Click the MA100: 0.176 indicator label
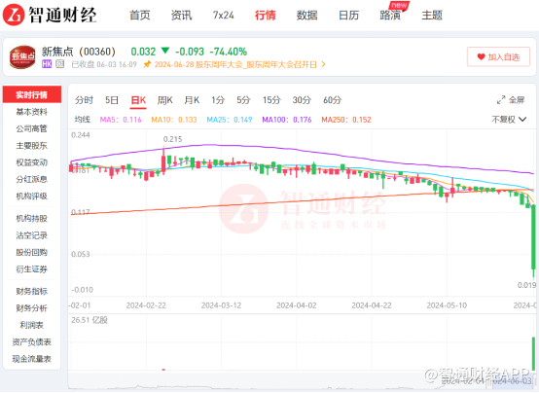This screenshot has height=393, width=539. pos(287,120)
